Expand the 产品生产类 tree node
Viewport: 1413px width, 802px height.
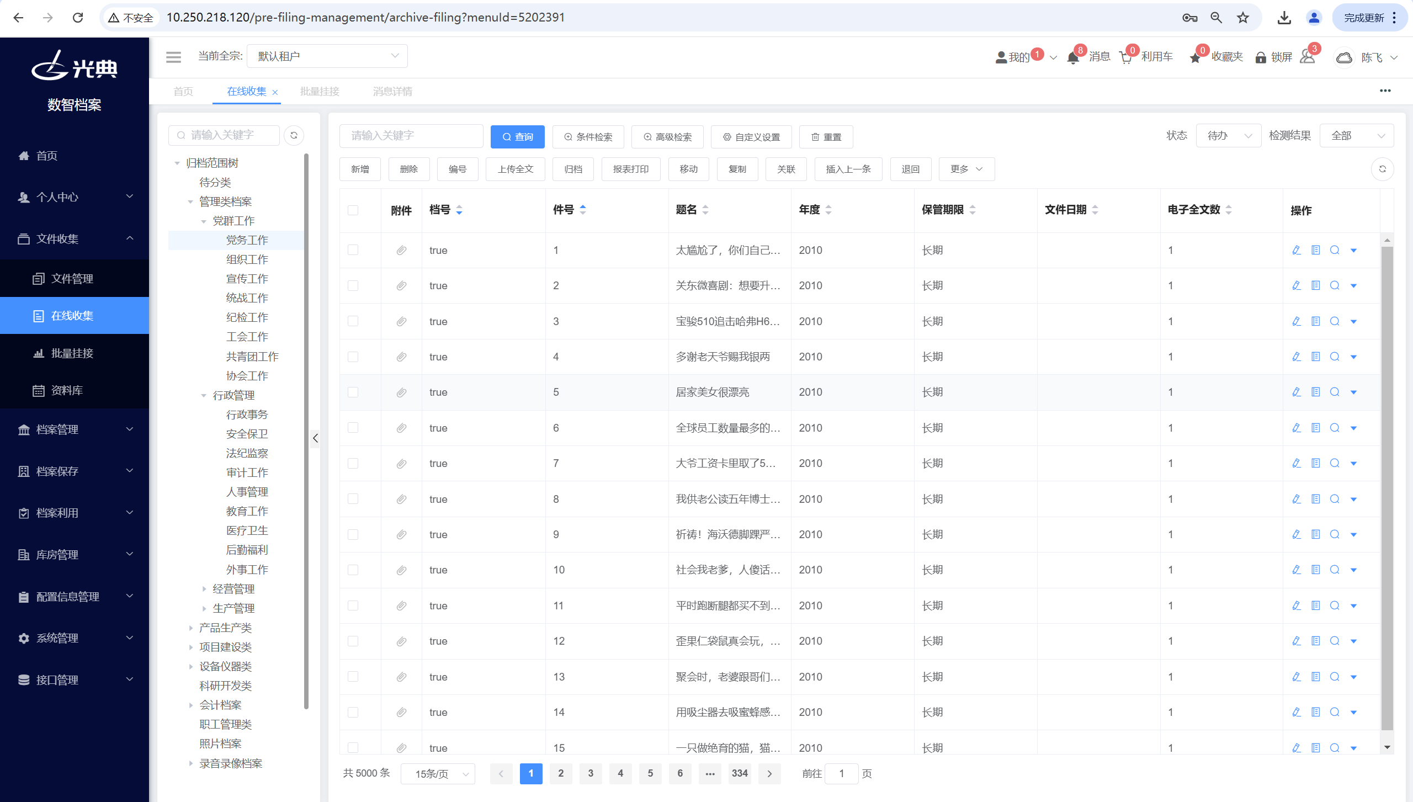[x=190, y=628]
